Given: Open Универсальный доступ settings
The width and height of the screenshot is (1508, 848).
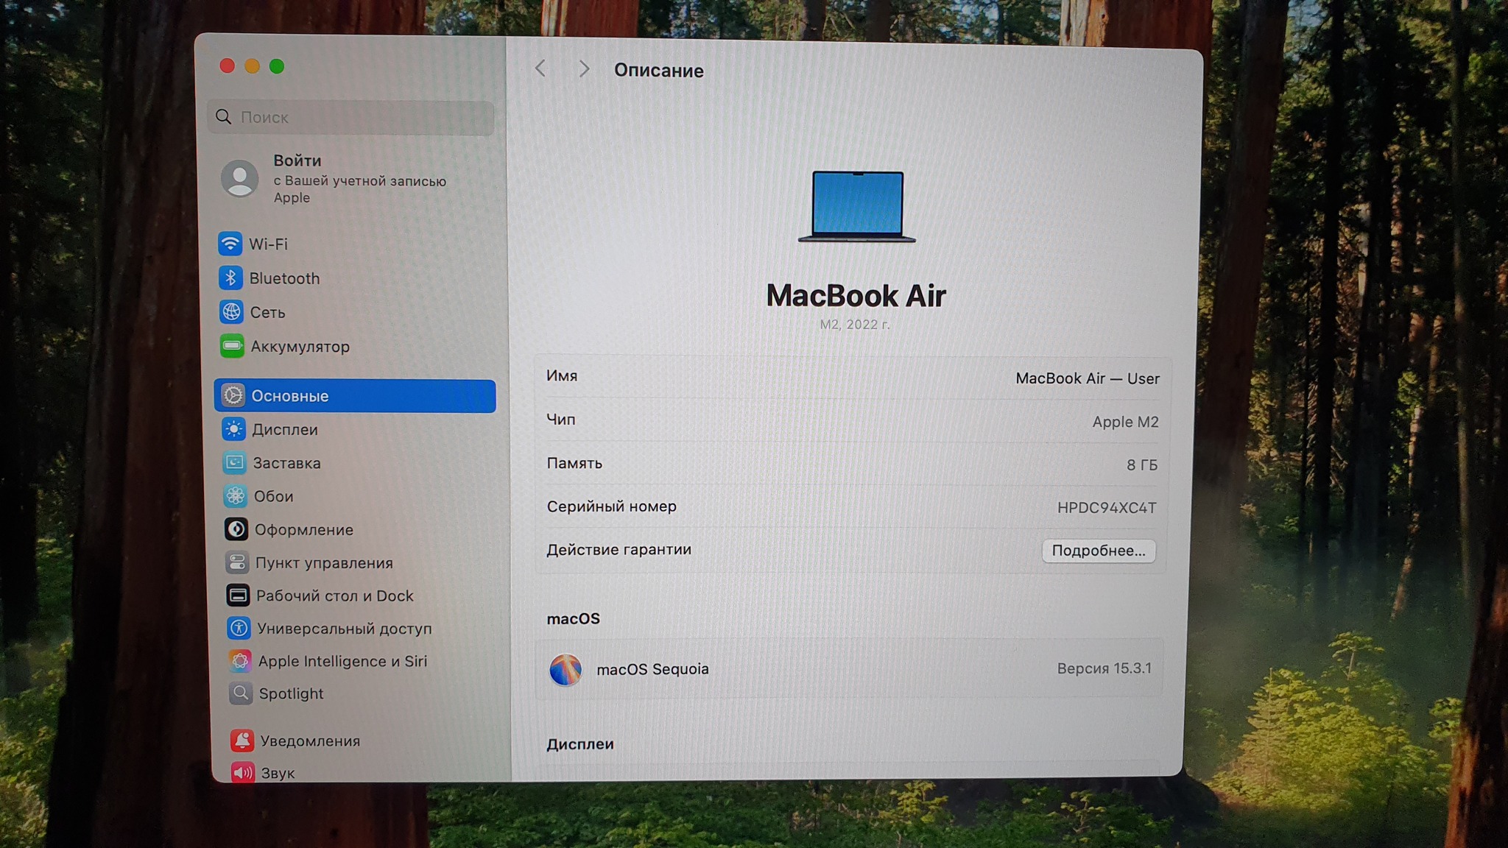Looking at the screenshot, I should pyautogui.click(x=344, y=629).
